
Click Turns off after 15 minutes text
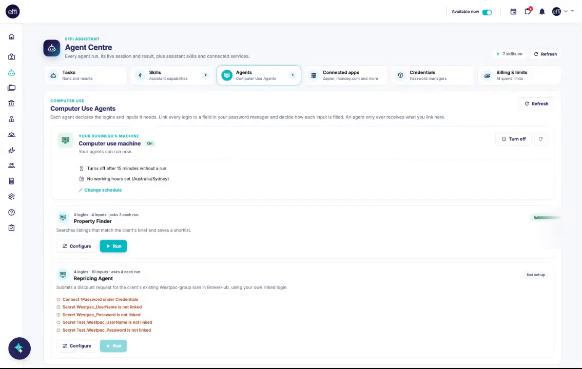(x=127, y=168)
